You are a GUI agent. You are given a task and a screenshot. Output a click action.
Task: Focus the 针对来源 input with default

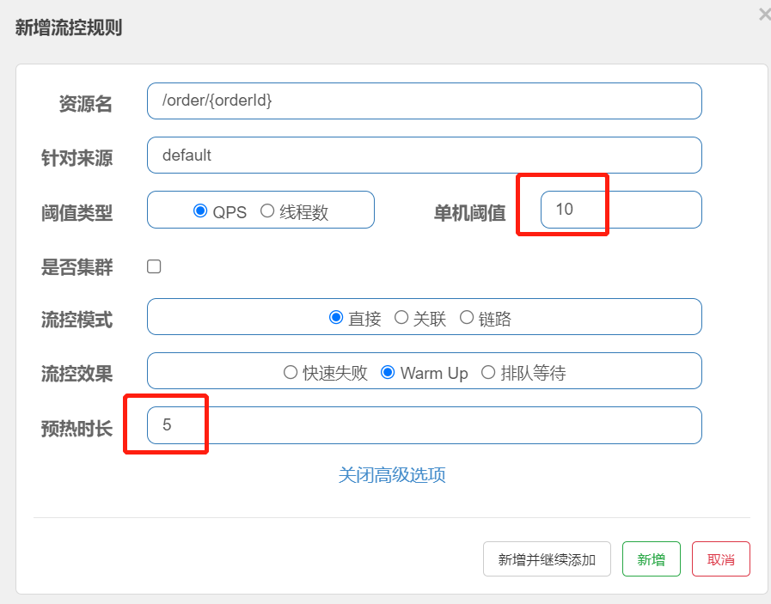(425, 155)
